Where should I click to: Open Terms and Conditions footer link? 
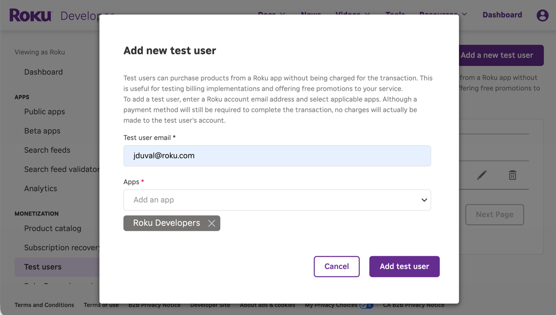(44, 305)
